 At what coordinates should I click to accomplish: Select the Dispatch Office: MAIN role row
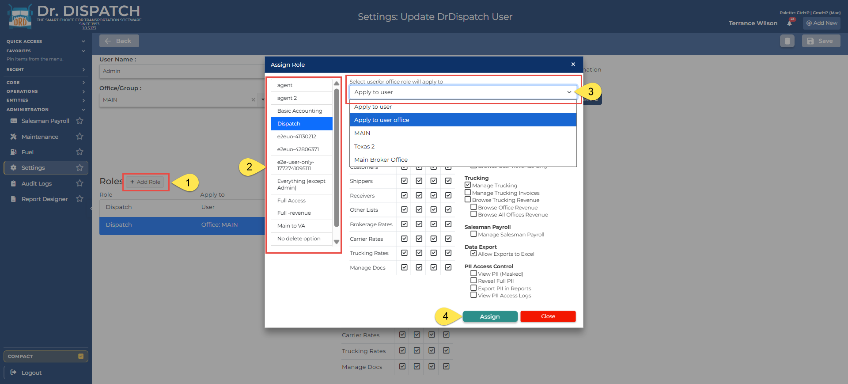tap(182, 225)
